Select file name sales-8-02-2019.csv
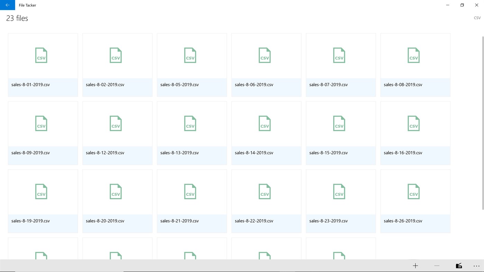 tap(105, 85)
